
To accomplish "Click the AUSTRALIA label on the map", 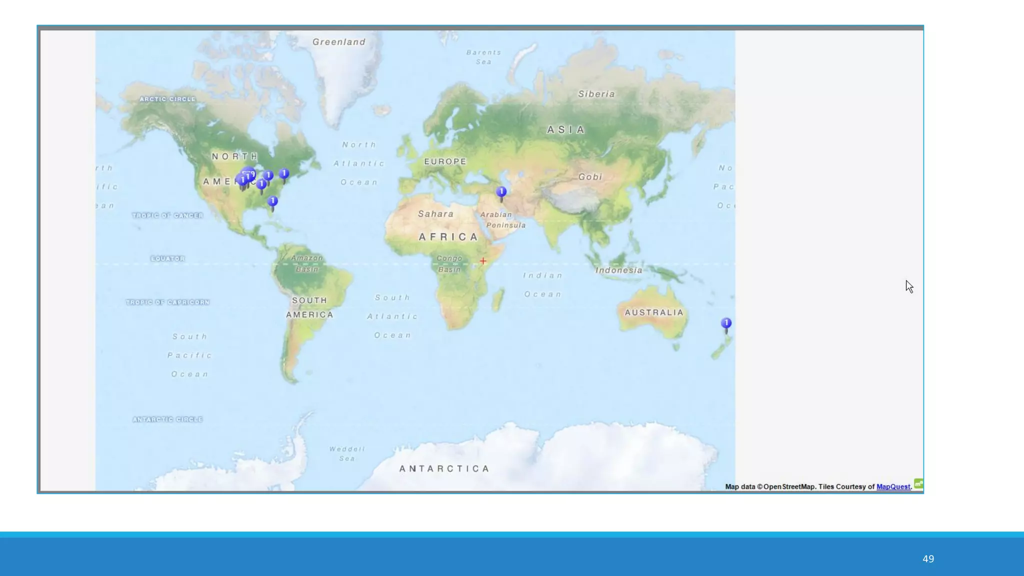I will pyautogui.click(x=653, y=312).
